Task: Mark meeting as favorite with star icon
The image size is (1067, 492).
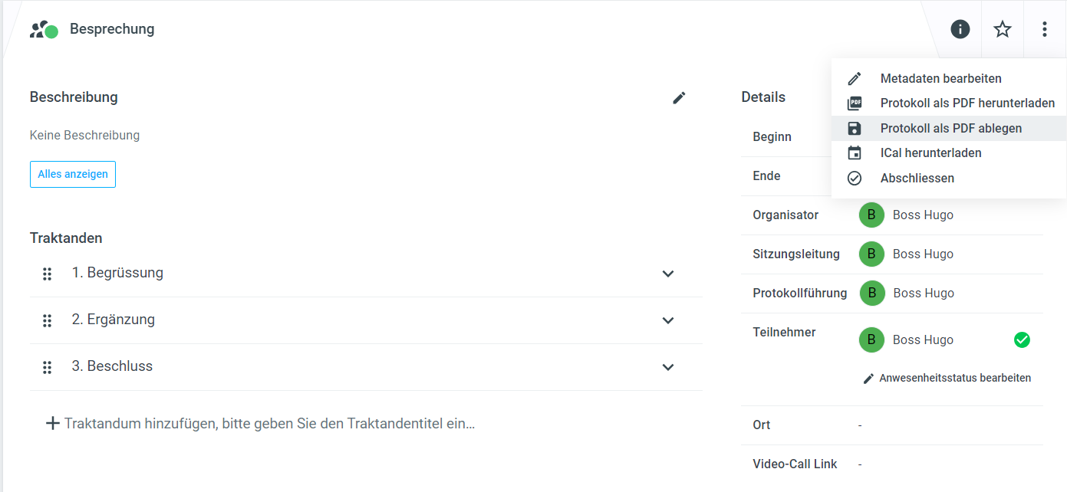Action: tap(1003, 29)
